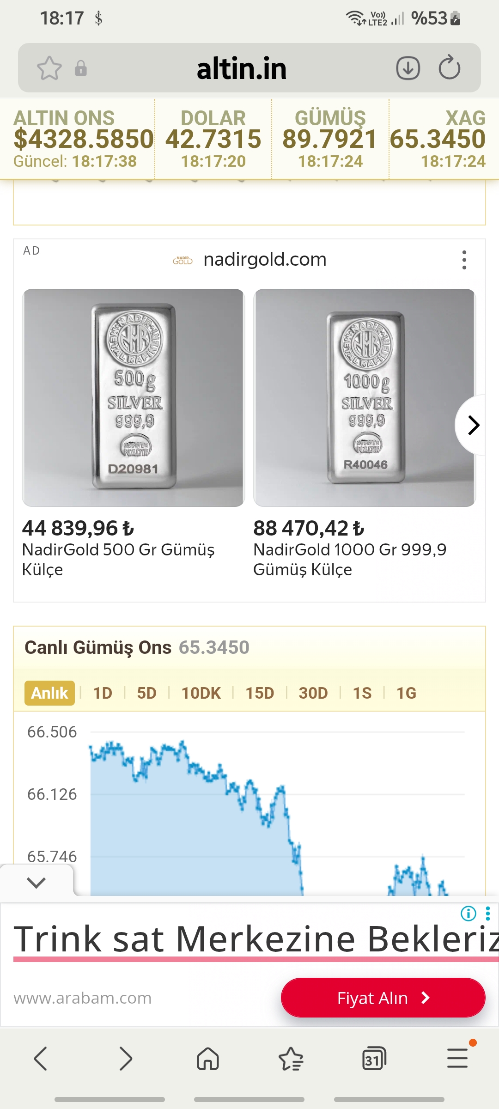Open the ad's three-dot options menu
Screen dimensions: 499x1109
[464, 260]
